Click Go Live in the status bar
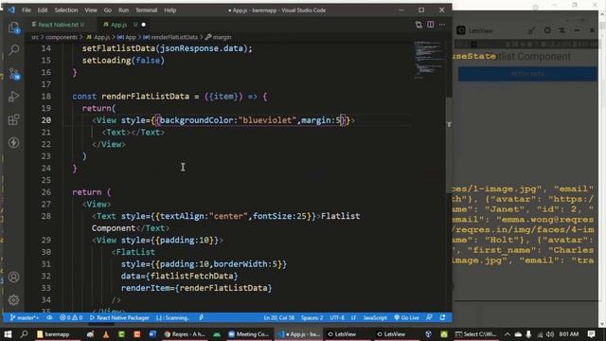Viewport: 606px width, 341px height. [406, 318]
